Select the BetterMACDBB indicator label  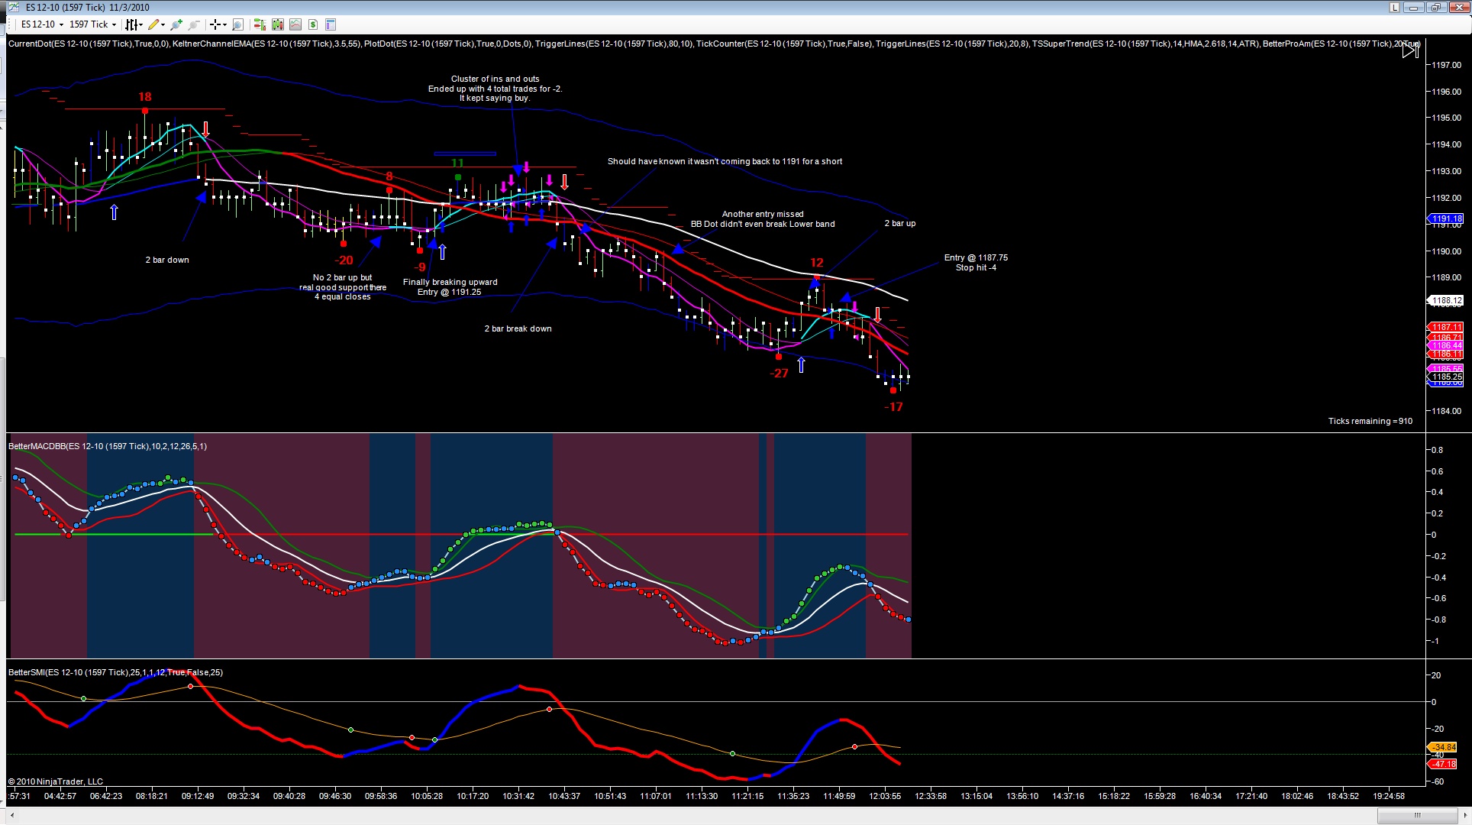click(x=108, y=446)
